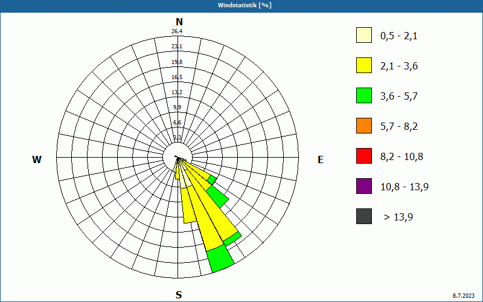
Task: Click the dark gray > 13,9 legend swatch
Action: click(x=364, y=216)
